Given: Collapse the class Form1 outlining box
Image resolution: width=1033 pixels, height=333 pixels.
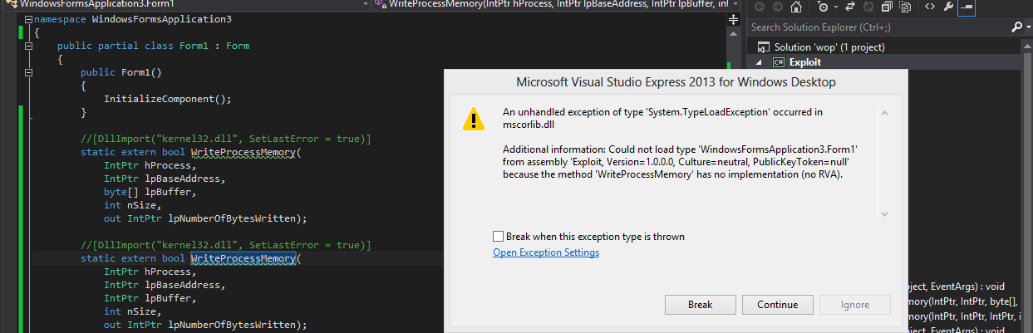Looking at the screenshot, I should (x=28, y=46).
